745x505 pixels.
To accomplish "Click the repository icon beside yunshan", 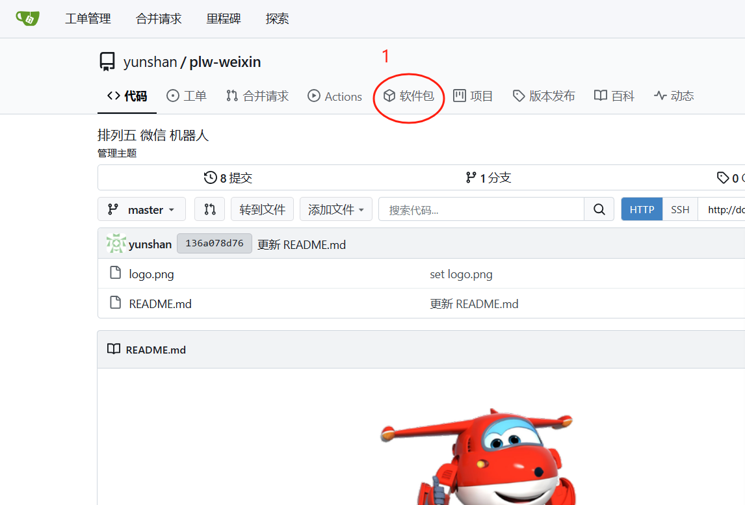I will (x=107, y=62).
